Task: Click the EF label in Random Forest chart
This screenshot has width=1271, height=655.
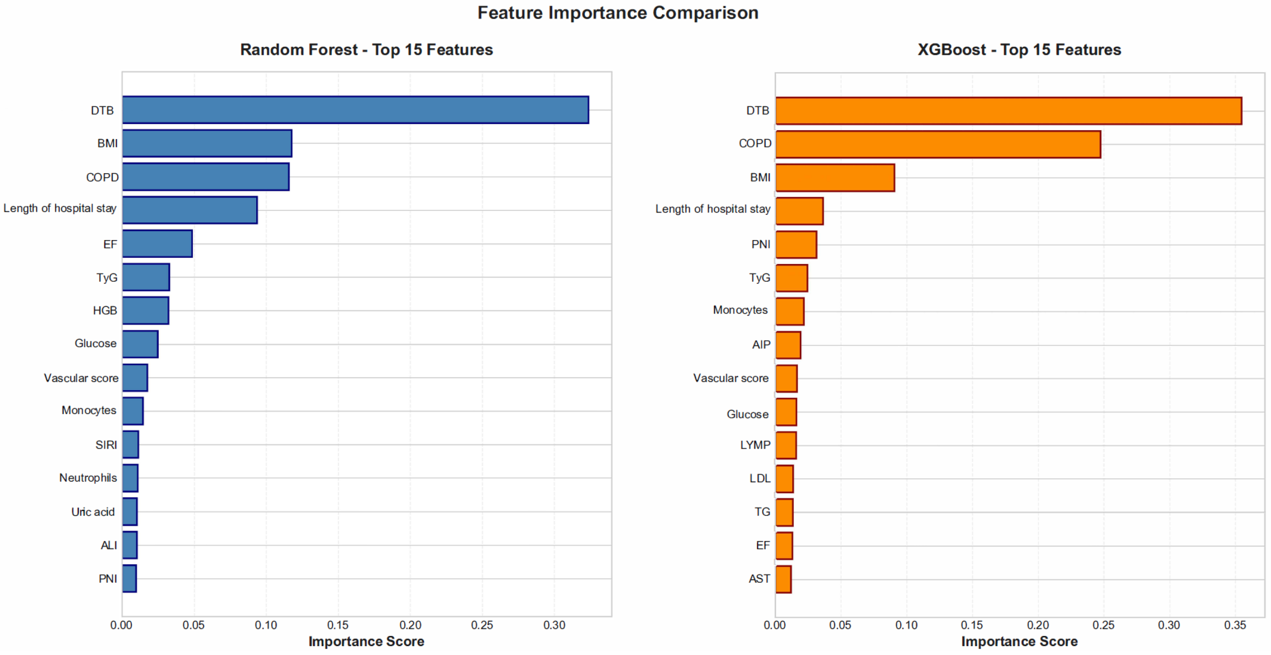Action: coord(110,244)
